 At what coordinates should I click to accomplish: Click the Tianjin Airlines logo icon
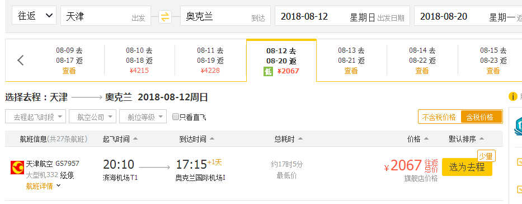coord(17,168)
